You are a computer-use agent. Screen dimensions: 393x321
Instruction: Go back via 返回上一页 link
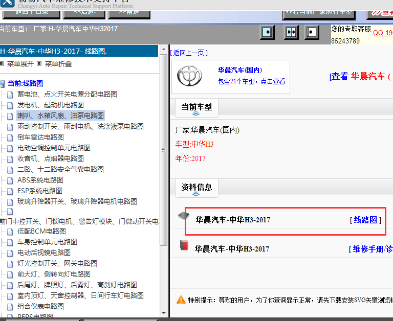189,53
